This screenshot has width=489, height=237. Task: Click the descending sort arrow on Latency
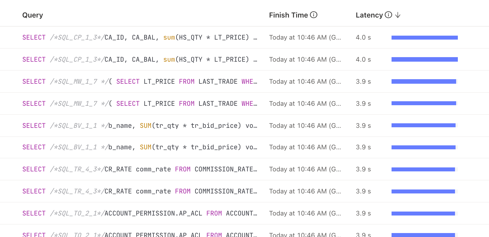tap(398, 15)
